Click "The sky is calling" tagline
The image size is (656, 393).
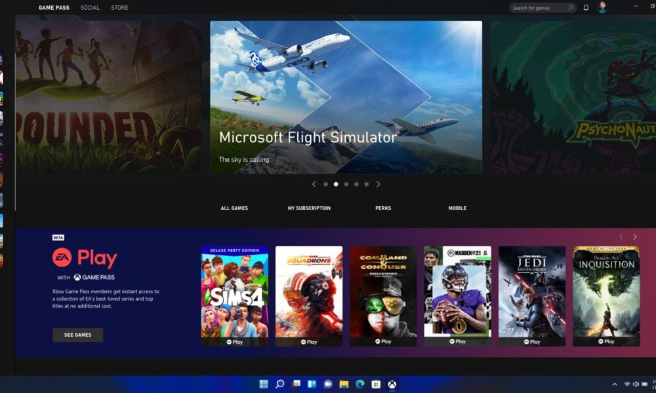(244, 160)
